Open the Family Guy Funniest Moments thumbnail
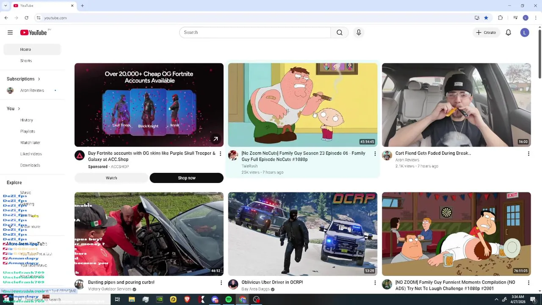 coord(456,234)
